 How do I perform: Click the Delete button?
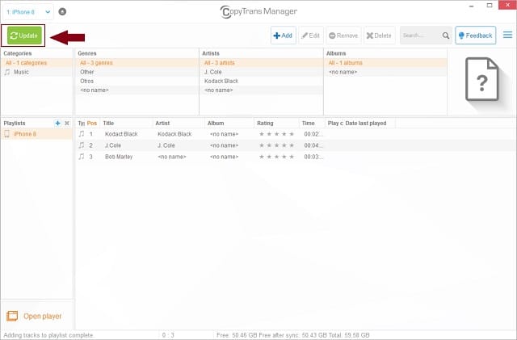point(379,36)
